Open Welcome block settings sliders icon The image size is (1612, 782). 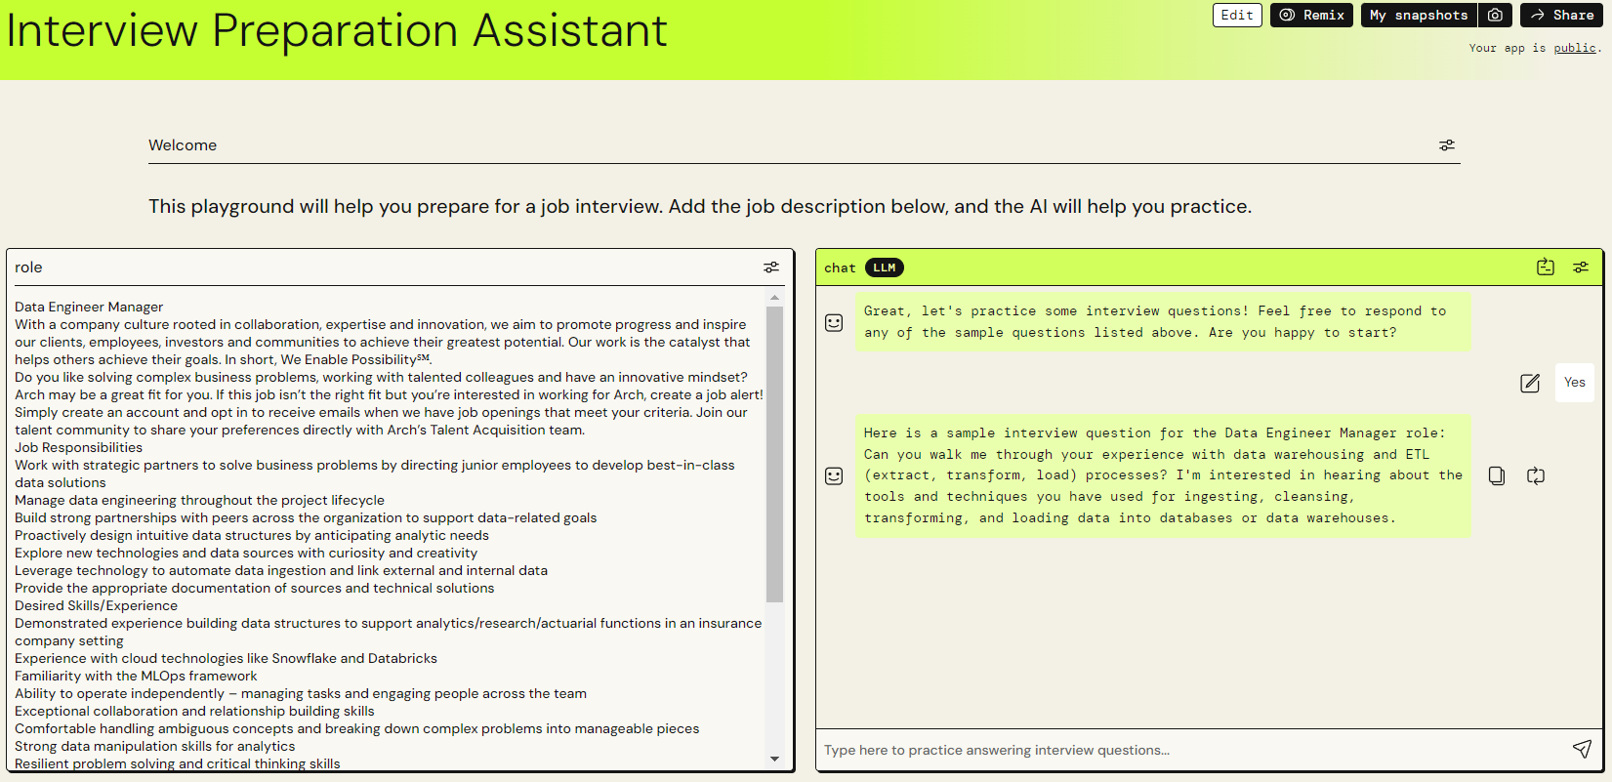coord(1447,145)
